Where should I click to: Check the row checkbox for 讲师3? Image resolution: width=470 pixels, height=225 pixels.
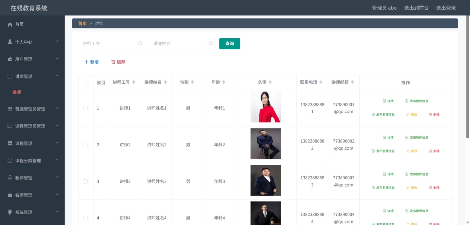pyautogui.click(x=85, y=182)
